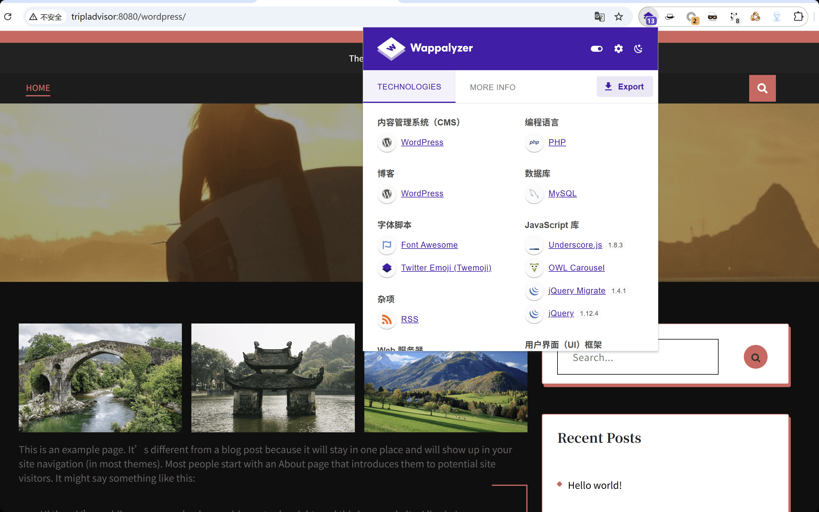This screenshot has height=512, width=819.
Task: Open the Underscore.js link
Action: [x=575, y=245]
